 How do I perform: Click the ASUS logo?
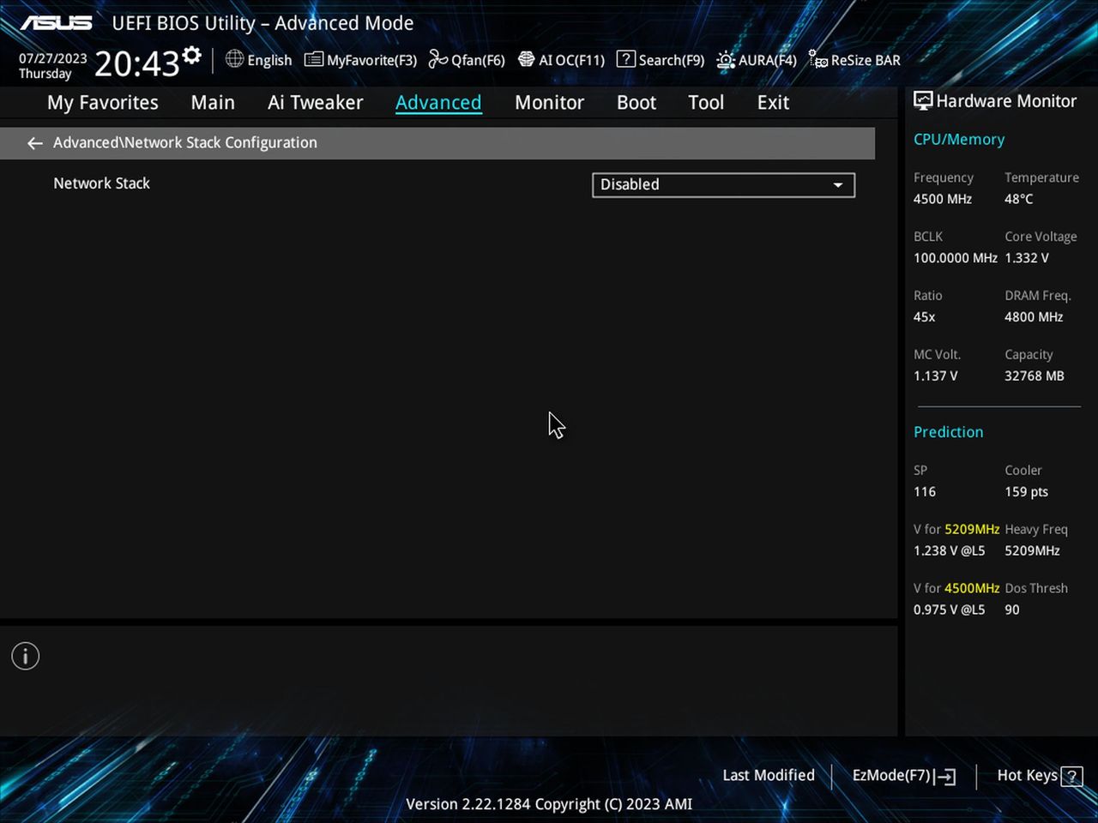click(x=56, y=23)
